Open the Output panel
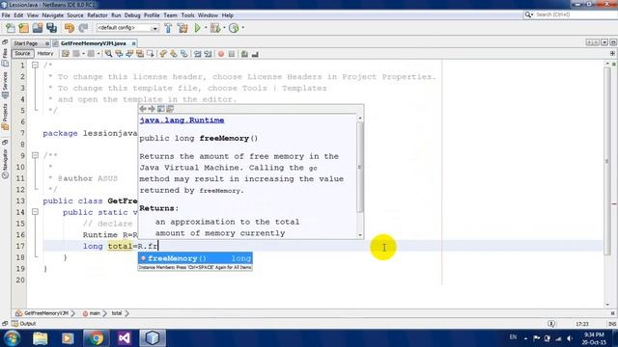 point(24,324)
